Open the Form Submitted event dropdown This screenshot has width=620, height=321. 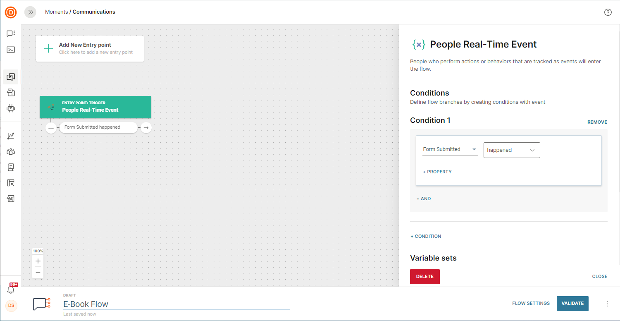[x=450, y=149]
